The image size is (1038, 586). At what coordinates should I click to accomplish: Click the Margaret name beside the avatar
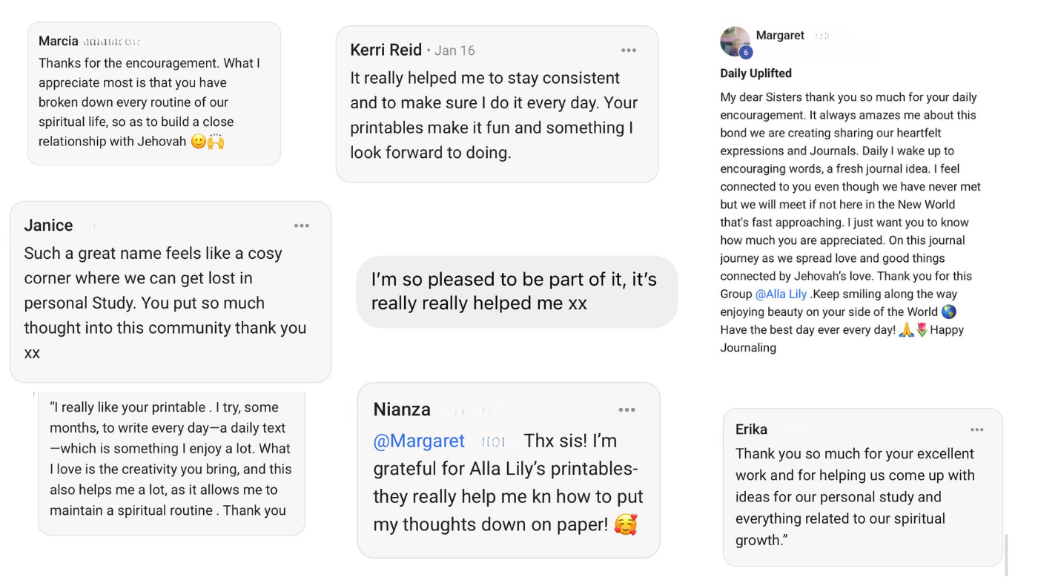(780, 36)
